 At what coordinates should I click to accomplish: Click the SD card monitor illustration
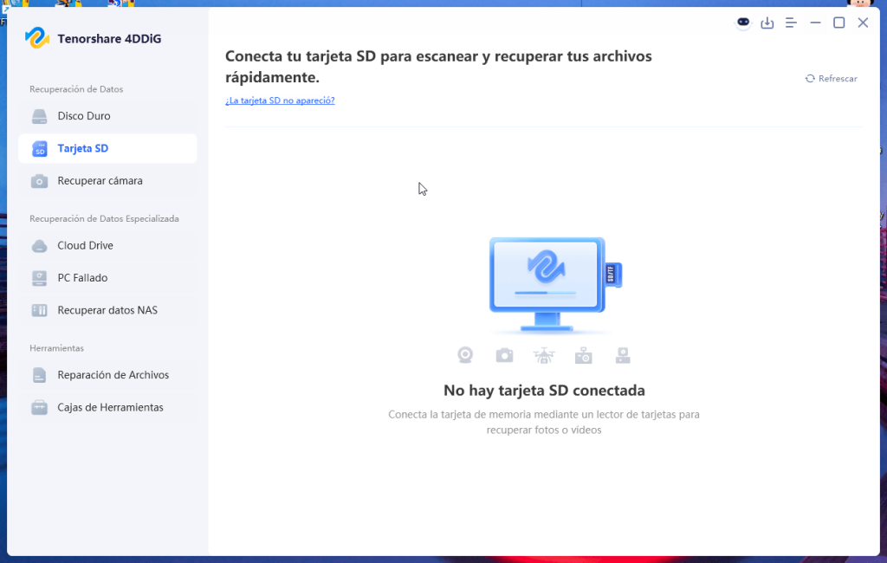[555, 285]
